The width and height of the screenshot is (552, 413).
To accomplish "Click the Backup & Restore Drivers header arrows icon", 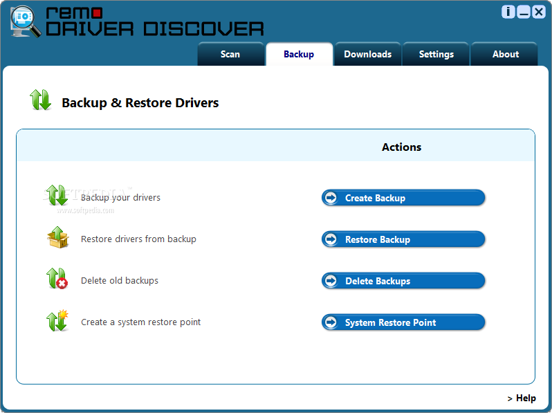I will (x=41, y=100).
